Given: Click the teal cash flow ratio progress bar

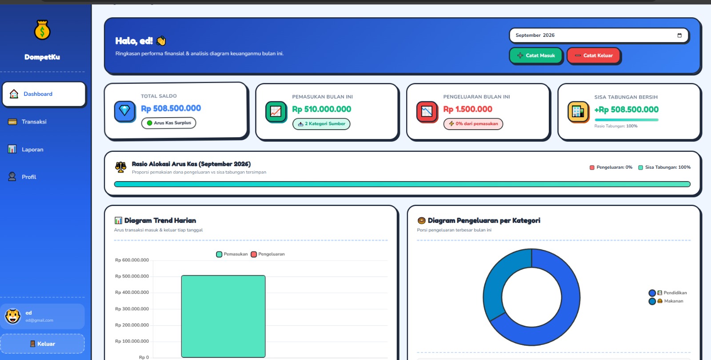Looking at the screenshot, I should point(402,184).
